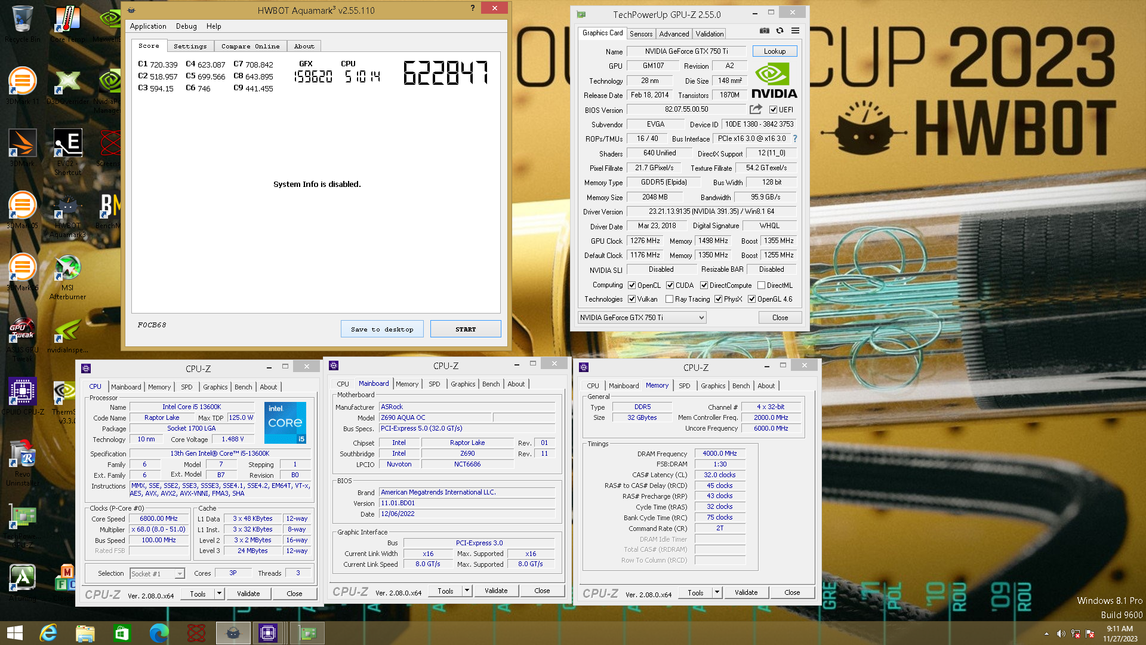The height and width of the screenshot is (645, 1146).
Task: Open the CPUID CPU-Z desktop icon
Action: pyautogui.click(x=23, y=397)
